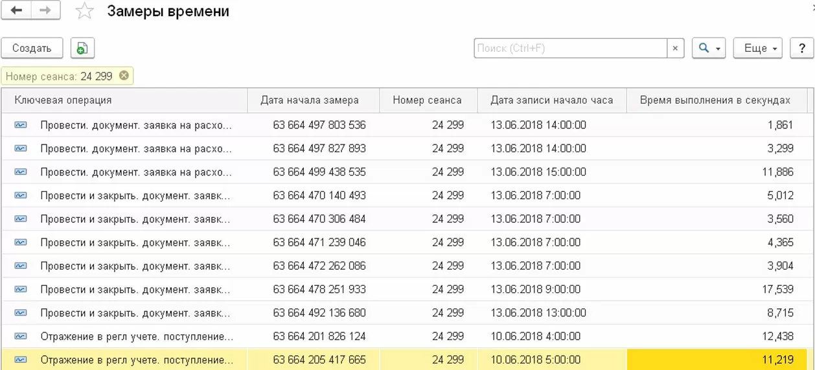Clear the search field with the x
This screenshot has height=370, width=815.
tap(675, 48)
